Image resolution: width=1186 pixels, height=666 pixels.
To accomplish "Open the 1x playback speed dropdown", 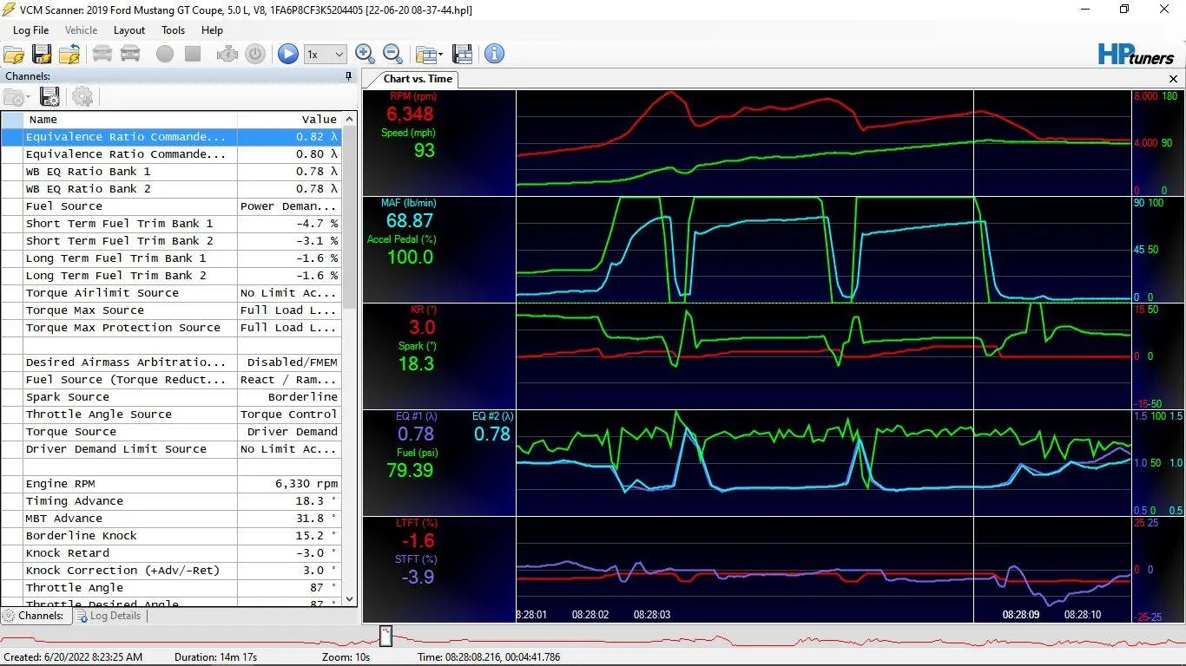I will tap(326, 54).
